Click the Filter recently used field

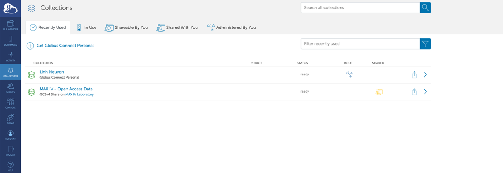(x=360, y=44)
